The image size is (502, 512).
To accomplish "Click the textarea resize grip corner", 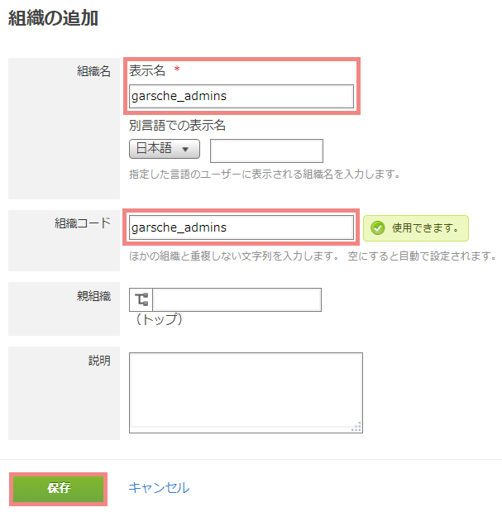I will [357, 427].
